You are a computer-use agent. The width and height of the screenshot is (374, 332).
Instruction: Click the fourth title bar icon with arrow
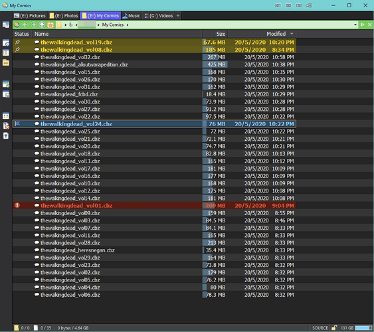coord(309,5)
